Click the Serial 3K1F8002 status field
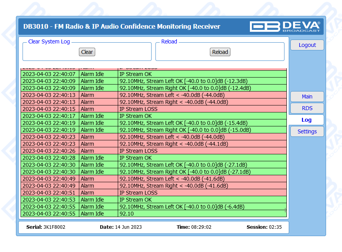The image size is (342, 252). 46,227
